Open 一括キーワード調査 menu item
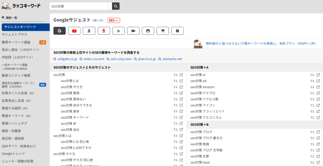The height and width of the screenshot is (166, 323). click(15, 65)
